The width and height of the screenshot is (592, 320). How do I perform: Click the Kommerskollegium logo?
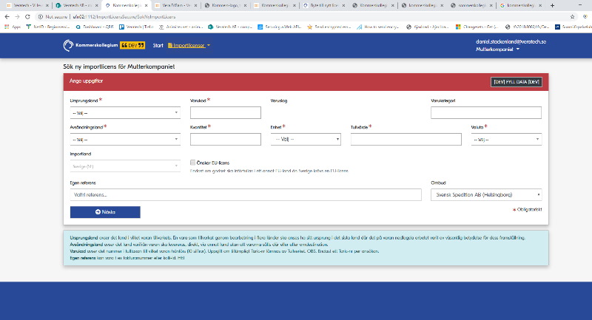click(92, 46)
